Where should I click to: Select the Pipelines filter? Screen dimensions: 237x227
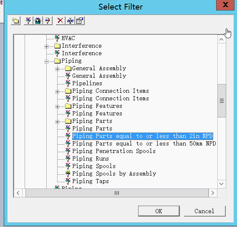pyautogui.click(x=87, y=83)
